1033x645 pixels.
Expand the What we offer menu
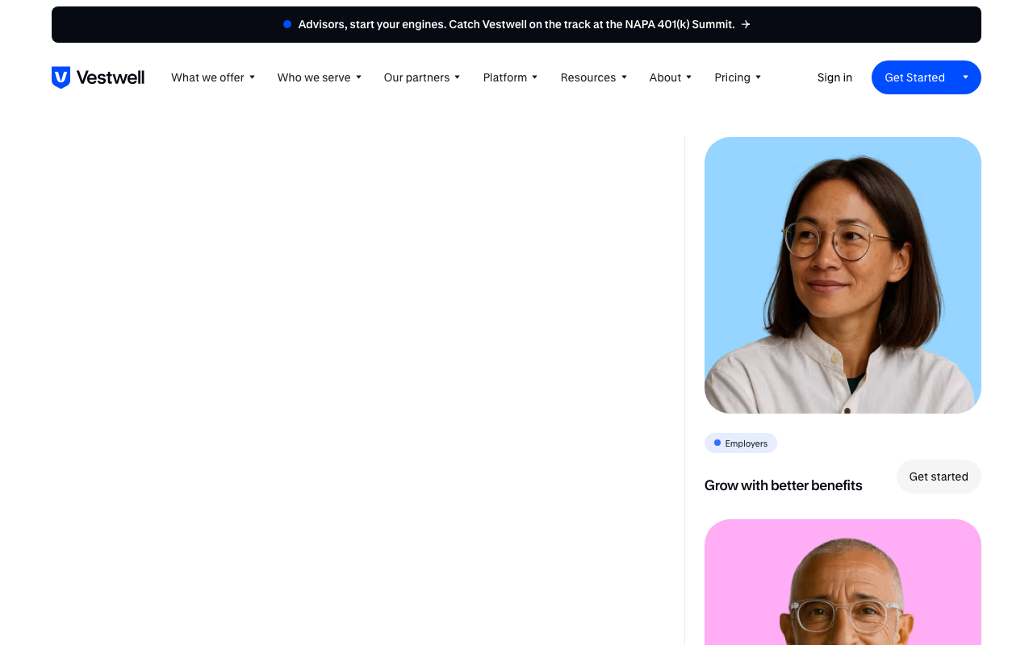pos(213,77)
